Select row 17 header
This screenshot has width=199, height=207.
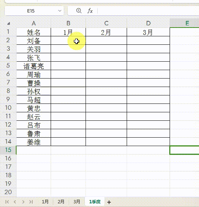tap(8, 167)
